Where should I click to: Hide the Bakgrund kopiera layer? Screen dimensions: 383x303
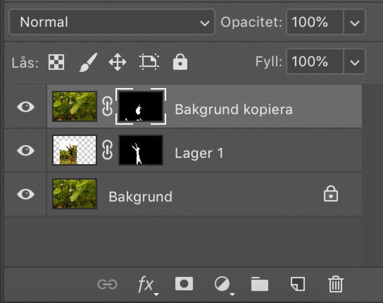[x=26, y=107]
